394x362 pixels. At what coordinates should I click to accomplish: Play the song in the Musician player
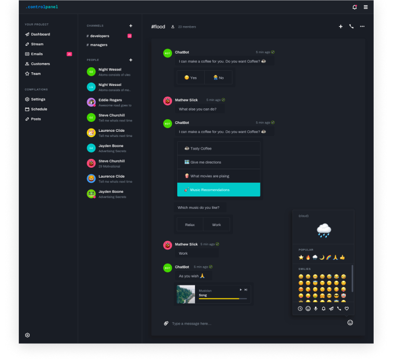tap(240, 290)
